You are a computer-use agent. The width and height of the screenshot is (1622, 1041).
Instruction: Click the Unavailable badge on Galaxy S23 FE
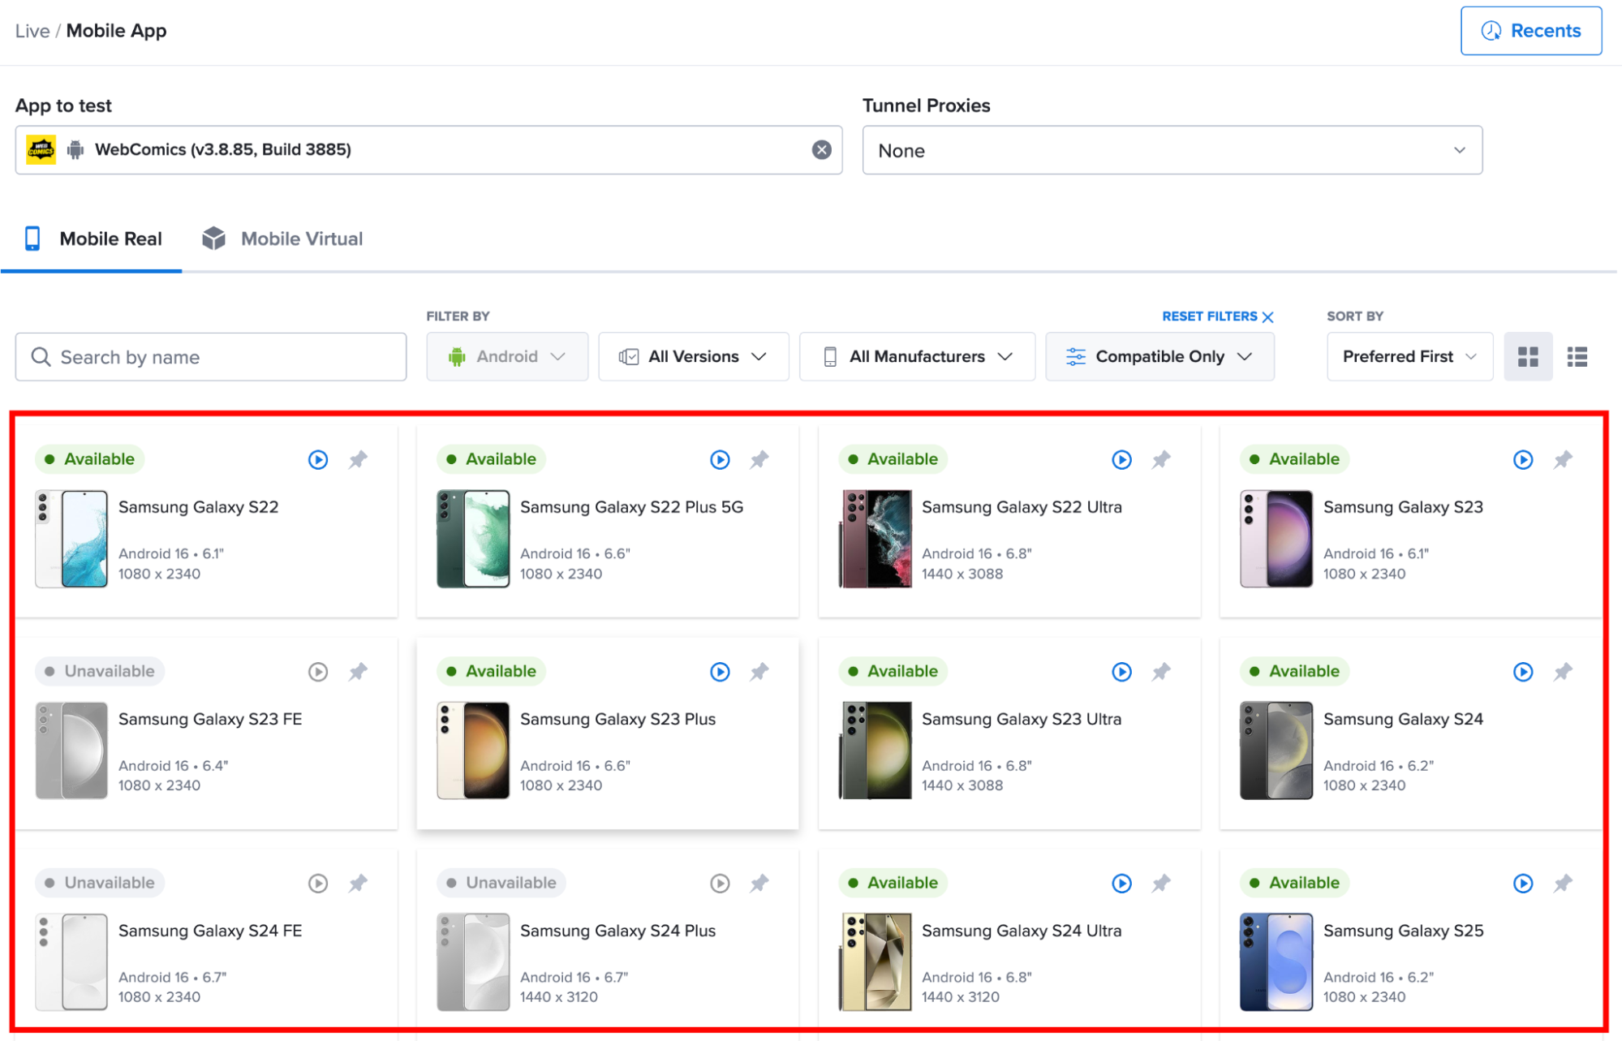tap(100, 672)
